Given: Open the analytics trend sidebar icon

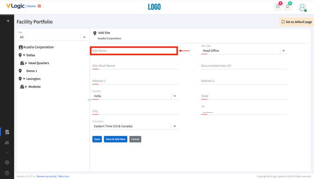Looking at the screenshot, I should pos(7,153).
